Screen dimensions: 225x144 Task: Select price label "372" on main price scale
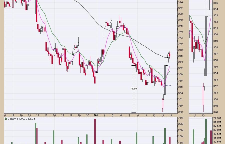tap(180, 38)
